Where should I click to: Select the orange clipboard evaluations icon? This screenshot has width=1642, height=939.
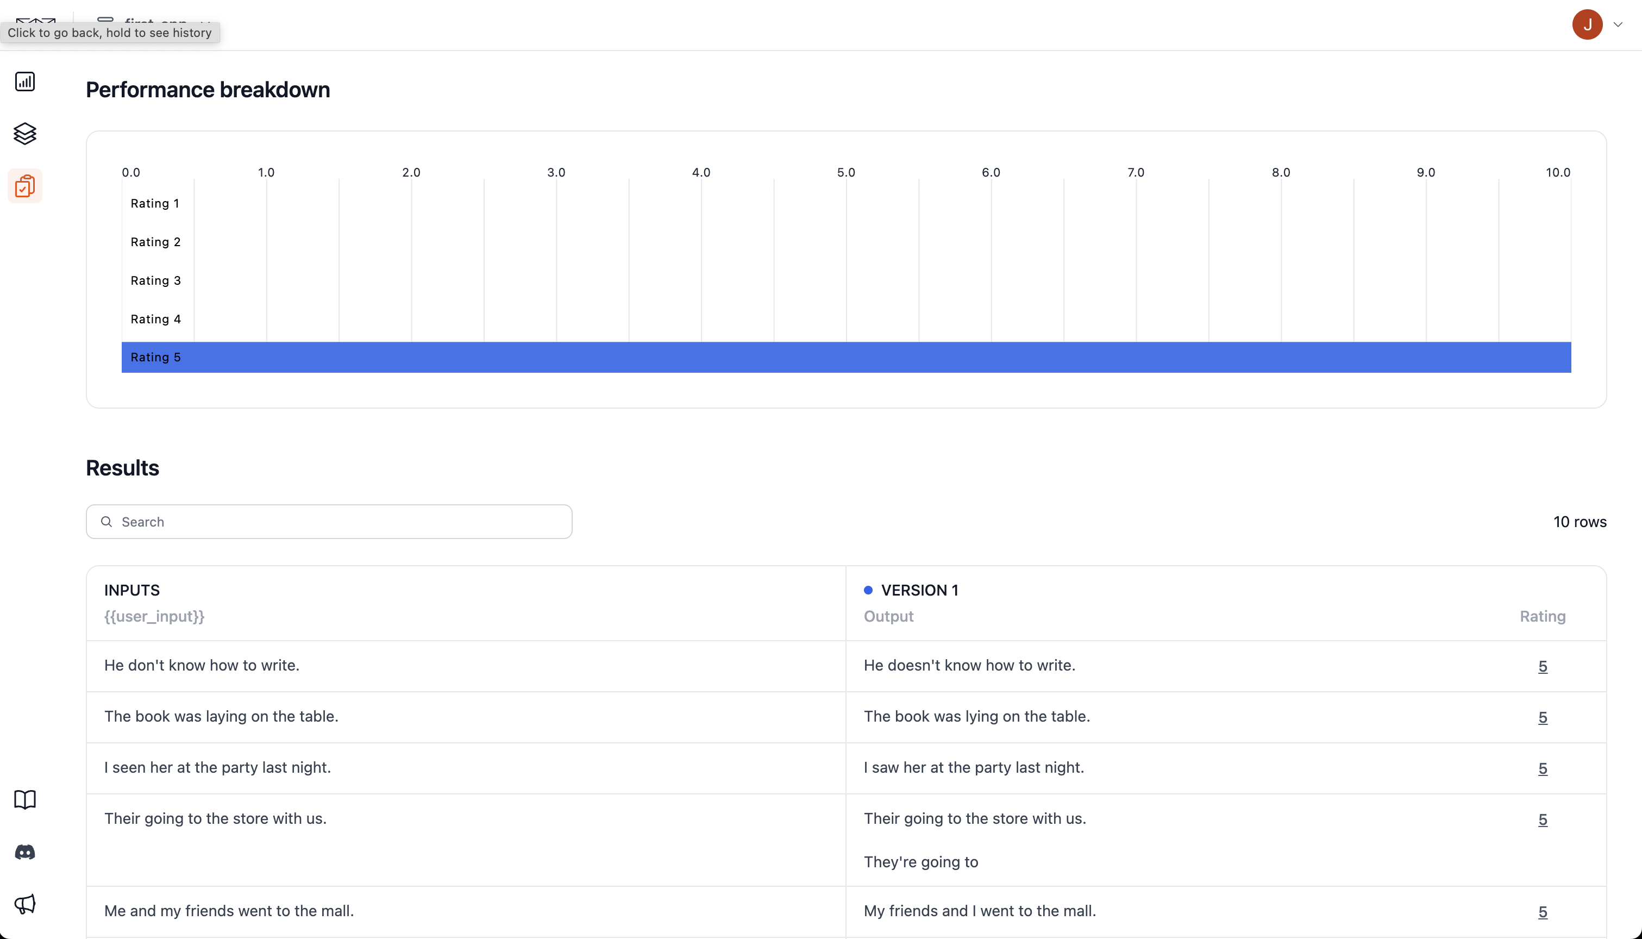[24, 186]
